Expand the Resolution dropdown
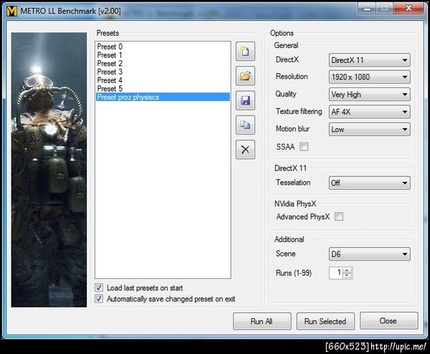This screenshot has height=354, width=430. (369, 77)
